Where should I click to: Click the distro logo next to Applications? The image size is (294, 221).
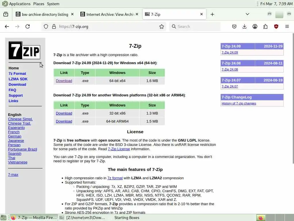click(5, 4)
